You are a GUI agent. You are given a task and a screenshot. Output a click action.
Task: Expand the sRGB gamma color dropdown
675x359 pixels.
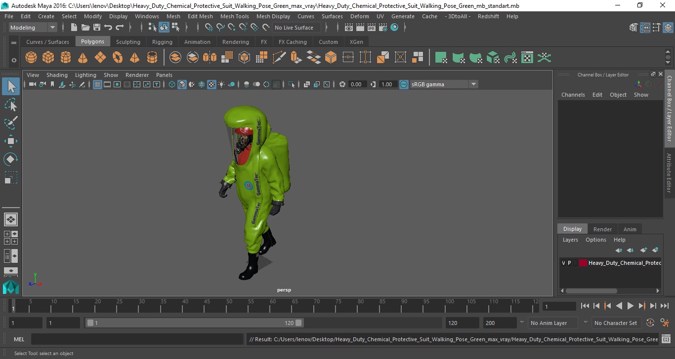473,84
